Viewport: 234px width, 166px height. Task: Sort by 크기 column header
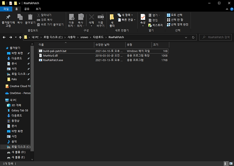tap(160, 45)
